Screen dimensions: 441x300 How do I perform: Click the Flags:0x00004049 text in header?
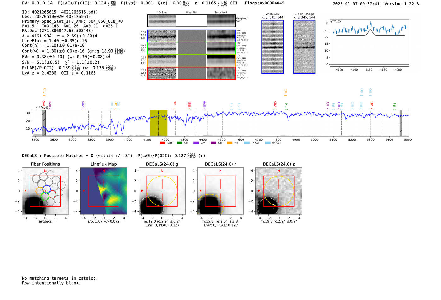[x=264, y=3]
